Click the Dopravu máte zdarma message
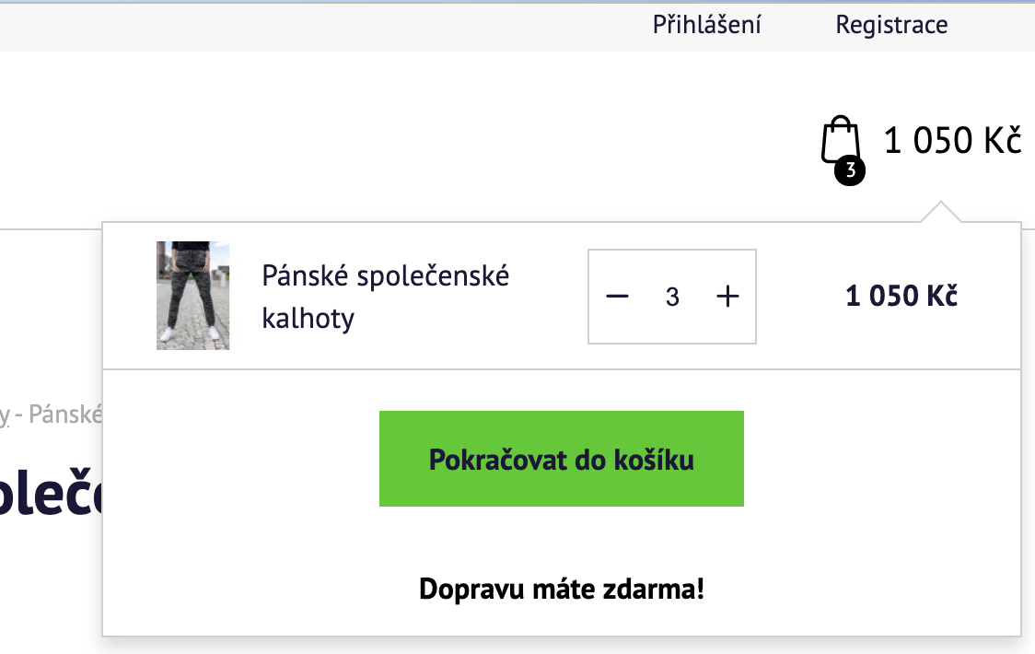Screen dimensions: 1035x654 tap(561, 589)
